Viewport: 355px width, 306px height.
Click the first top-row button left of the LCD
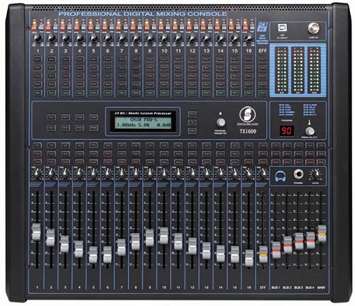point(51,117)
